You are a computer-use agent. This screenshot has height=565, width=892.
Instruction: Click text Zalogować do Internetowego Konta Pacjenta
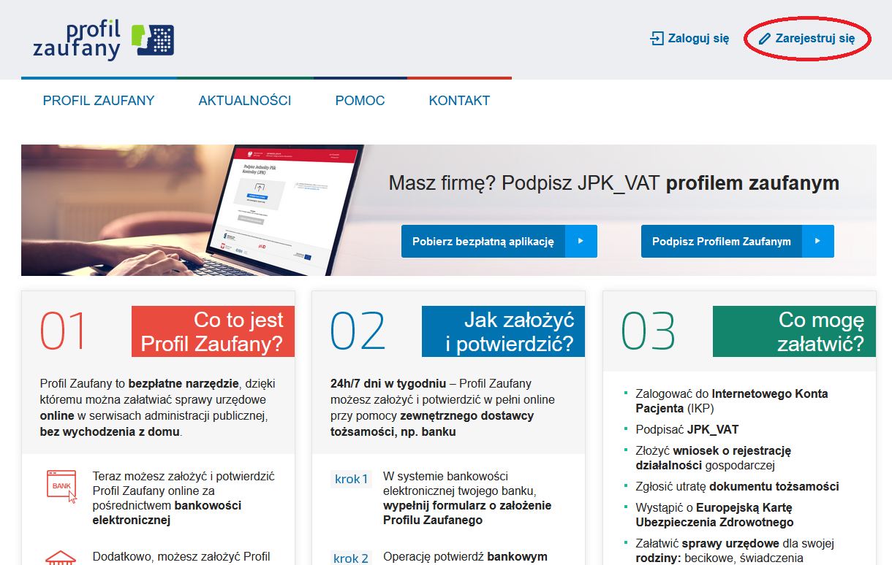tap(732, 401)
